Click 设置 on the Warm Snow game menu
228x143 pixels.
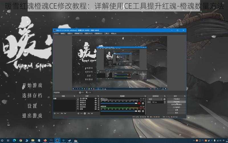pos(32,106)
